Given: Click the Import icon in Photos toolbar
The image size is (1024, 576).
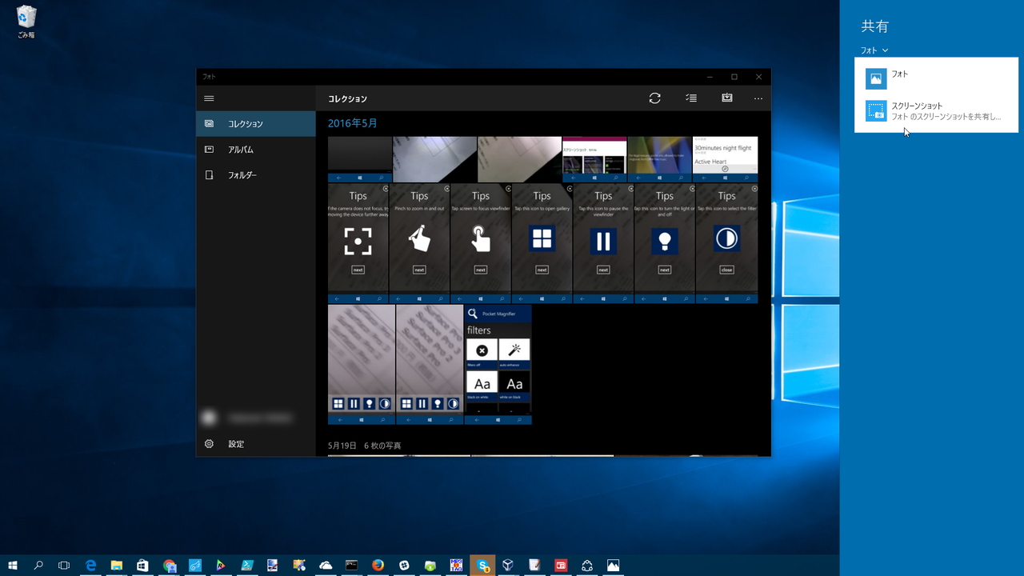Looking at the screenshot, I should tap(726, 98).
